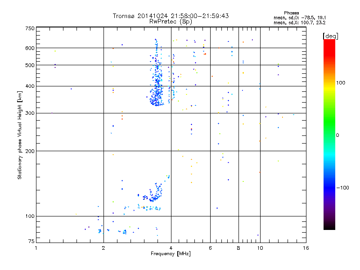Image resolution: width=360 pixels, height=270 pixels.
Task: Click the x-axis tick label "16"
Action: click(306, 248)
